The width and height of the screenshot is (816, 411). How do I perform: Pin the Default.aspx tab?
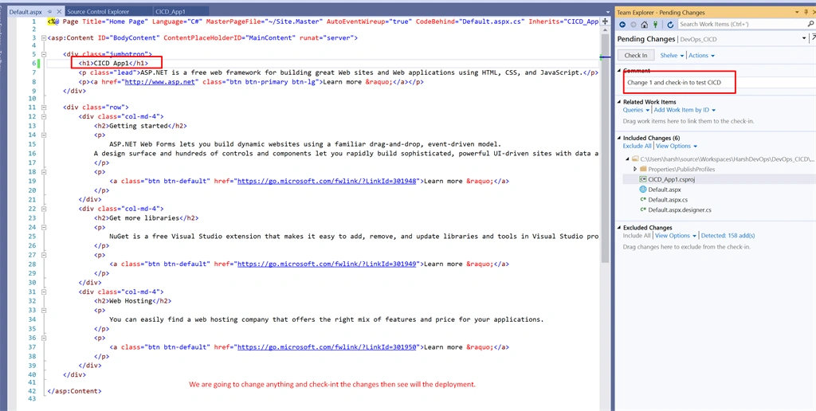click(x=49, y=11)
